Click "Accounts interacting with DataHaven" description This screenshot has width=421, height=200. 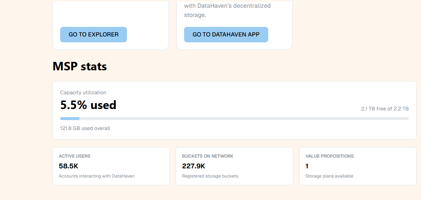coord(97,176)
